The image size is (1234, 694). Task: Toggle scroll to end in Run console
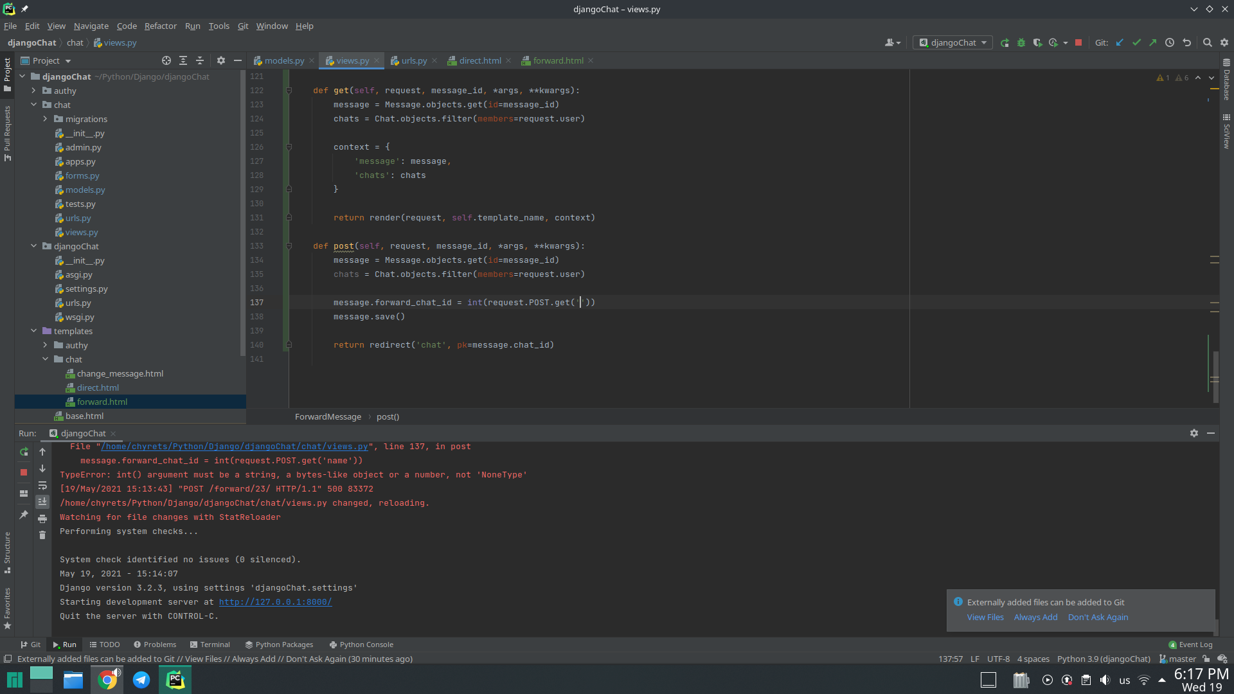point(42,502)
